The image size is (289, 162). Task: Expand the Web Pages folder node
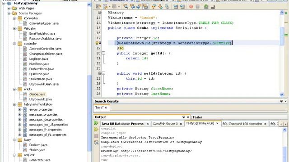click(x=9, y=8)
